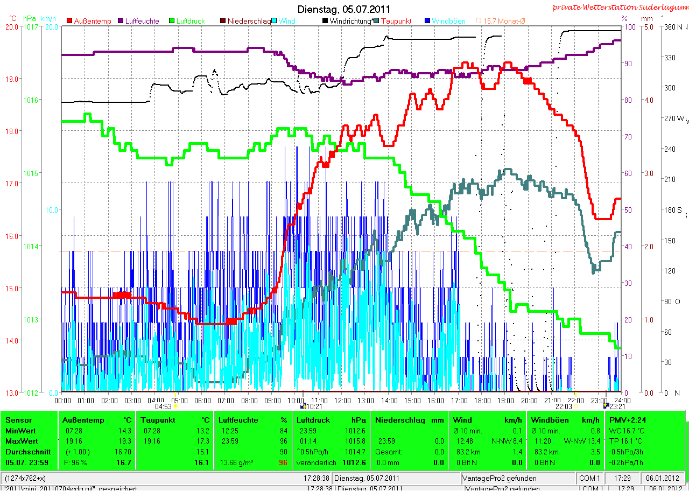
Task: Click the COM 1 status bar field
Action: 589,478
